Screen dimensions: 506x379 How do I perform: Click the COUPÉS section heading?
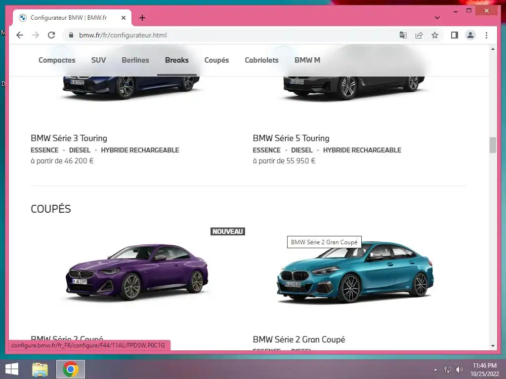tap(51, 209)
